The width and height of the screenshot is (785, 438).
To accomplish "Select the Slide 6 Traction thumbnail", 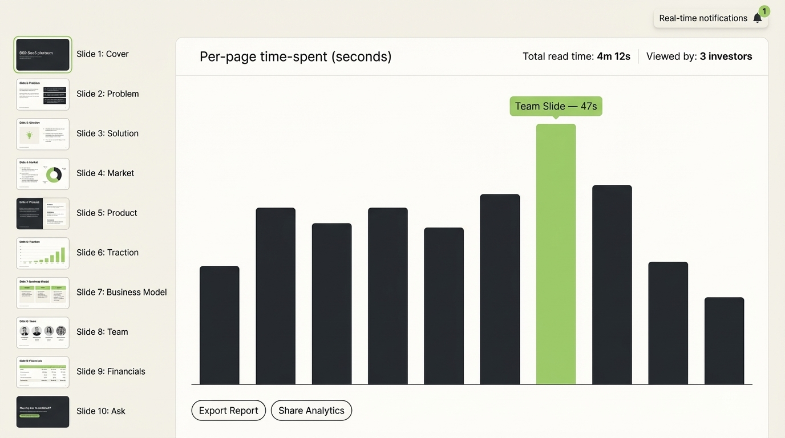I will pos(43,253).
